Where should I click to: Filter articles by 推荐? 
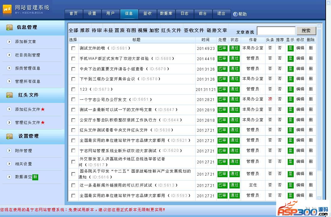(x=85, y=30)
